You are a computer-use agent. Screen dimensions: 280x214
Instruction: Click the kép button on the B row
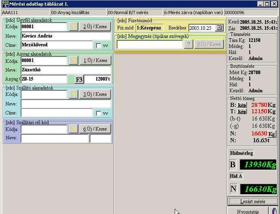click(x=242, y=105)
